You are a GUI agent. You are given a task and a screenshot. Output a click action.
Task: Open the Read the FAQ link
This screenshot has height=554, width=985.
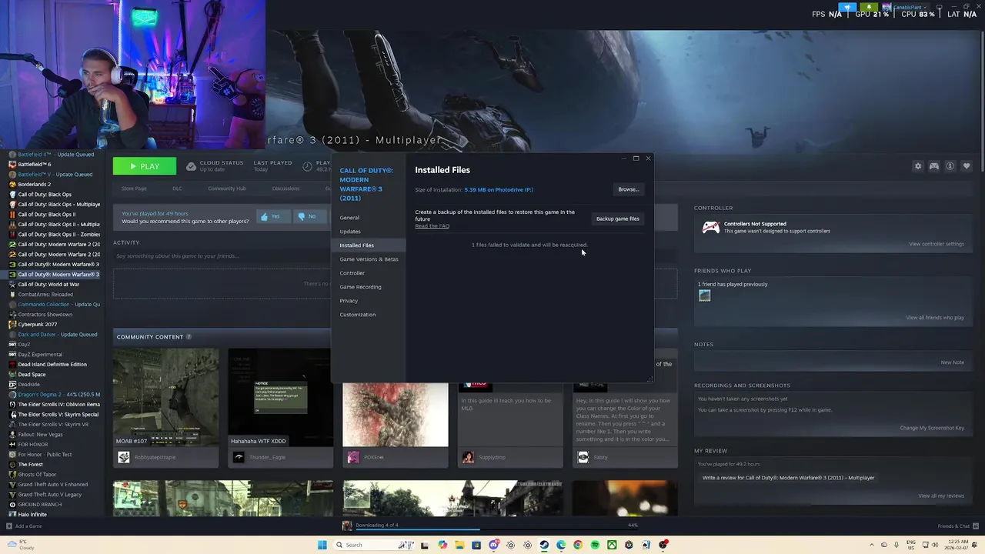[x=432, y=226]
